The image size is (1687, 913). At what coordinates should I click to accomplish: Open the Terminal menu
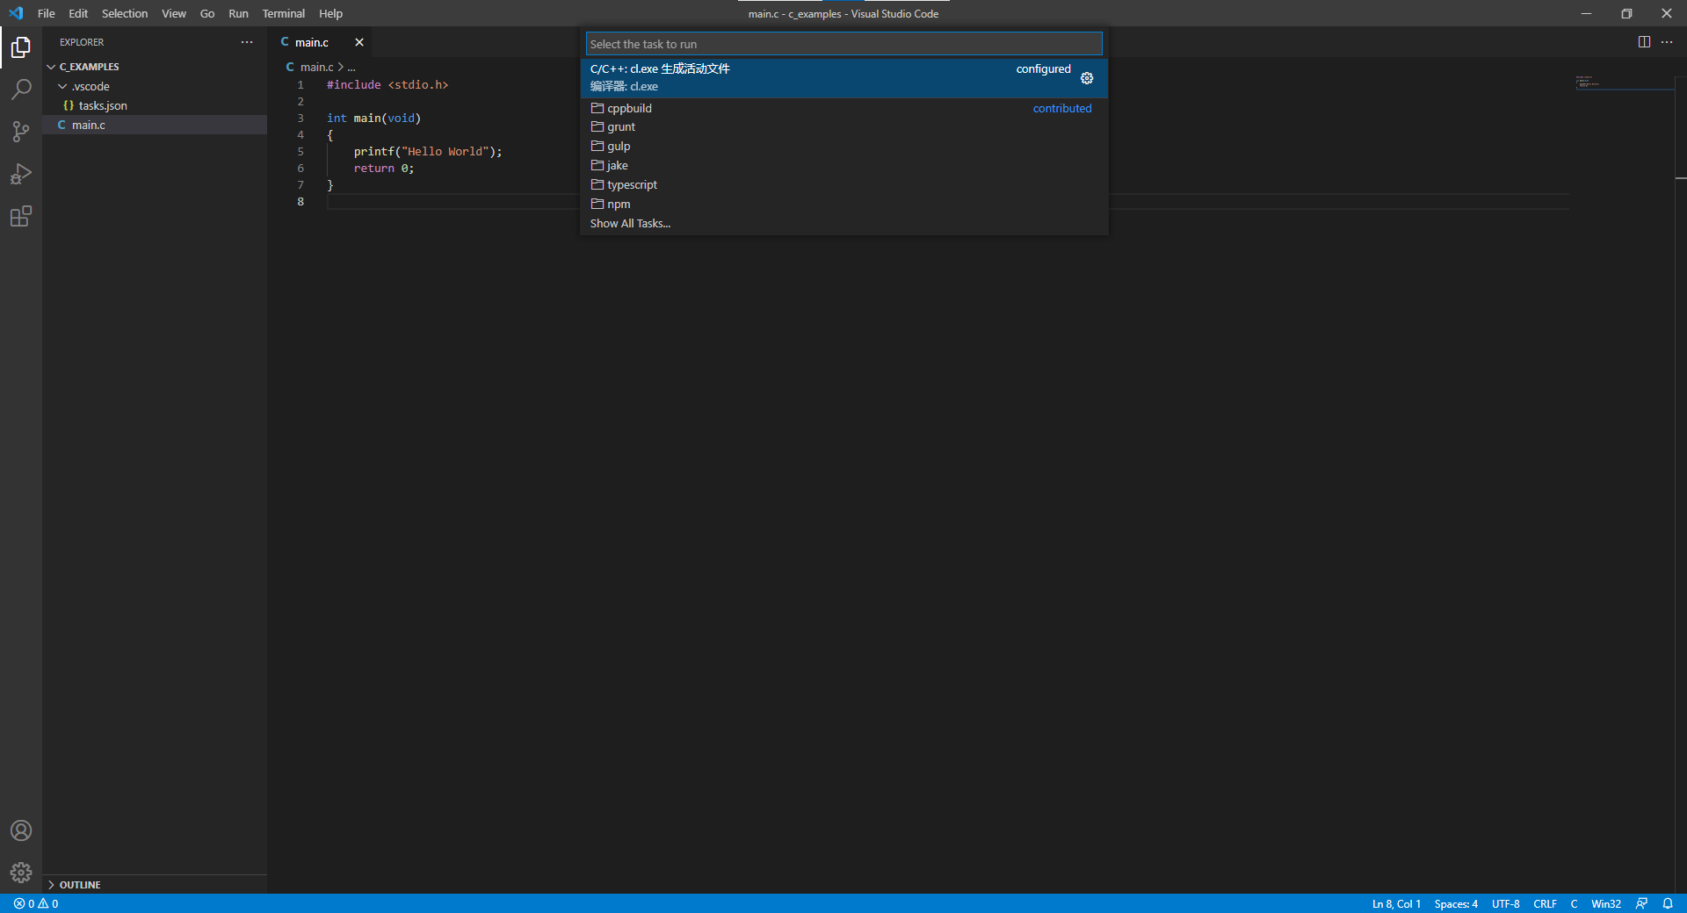[x=284, y=13]
